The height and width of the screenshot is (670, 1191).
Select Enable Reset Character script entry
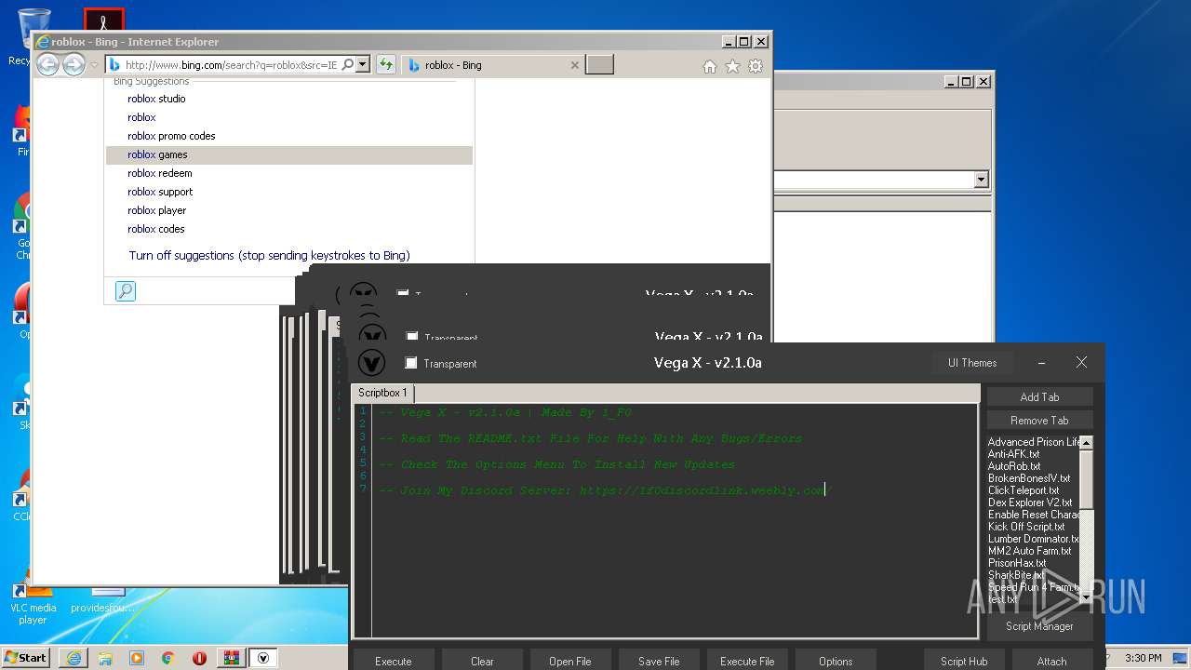(1033, 515)
